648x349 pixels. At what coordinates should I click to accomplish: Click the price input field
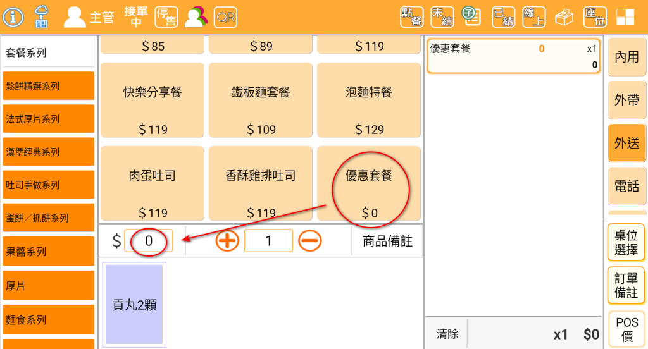click(x=149, y=241)
